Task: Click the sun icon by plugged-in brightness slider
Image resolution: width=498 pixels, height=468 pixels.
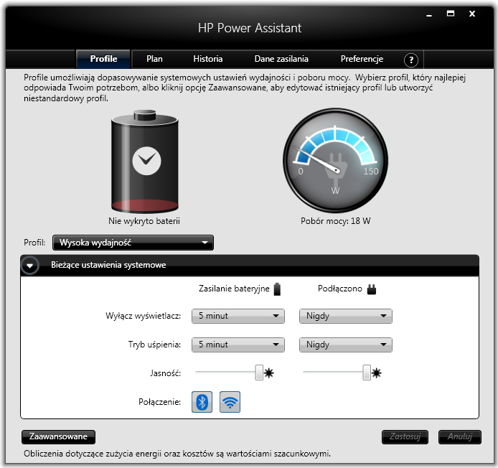Action: coord(377,373)
